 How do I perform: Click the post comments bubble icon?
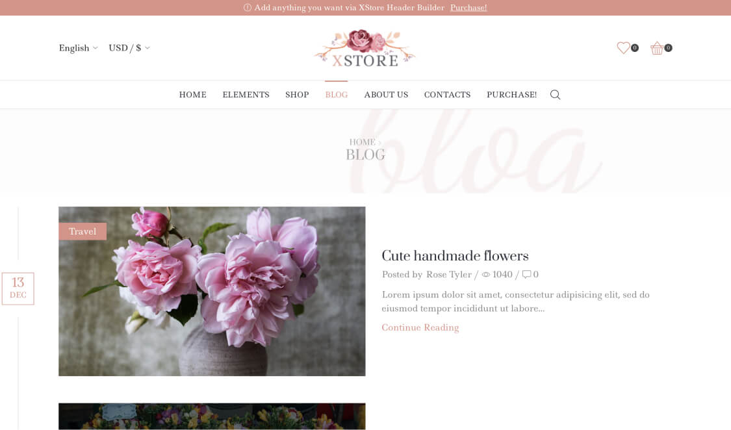[526, 274]
